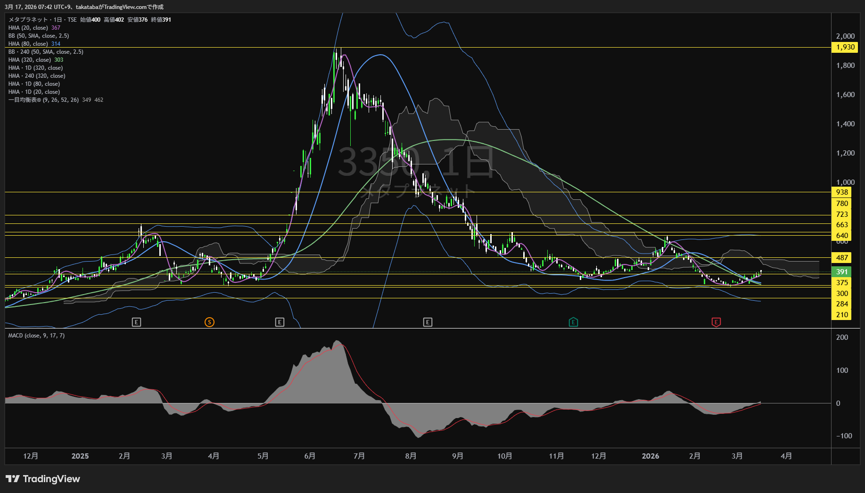Select the 1,930 yellow price level label
The image size is (865, 493).
click(x=845, y=47)
